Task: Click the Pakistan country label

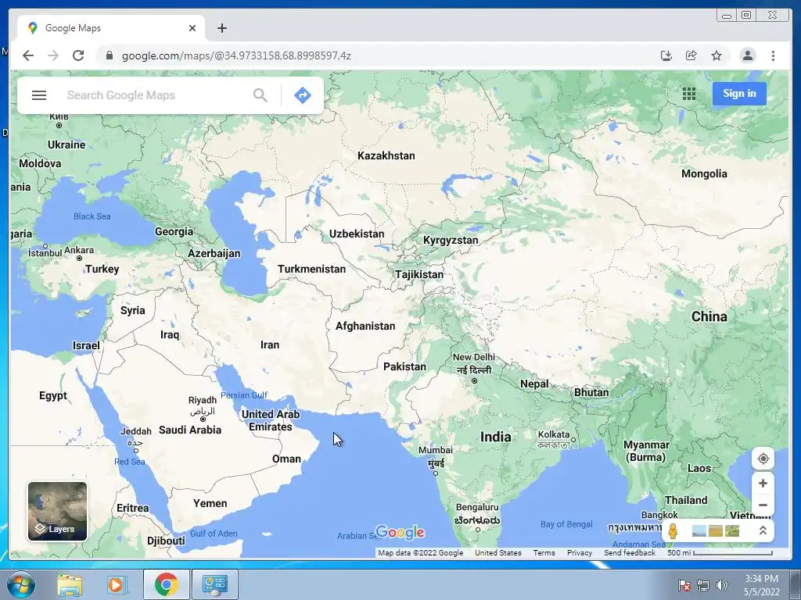Action: coord(404,366)
